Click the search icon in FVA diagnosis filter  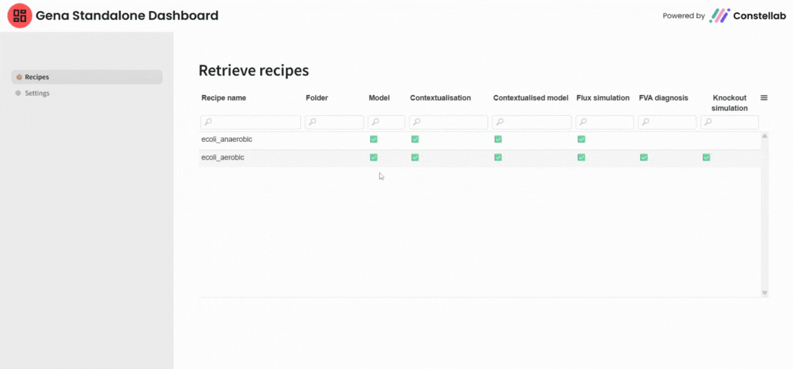point(645,123)
